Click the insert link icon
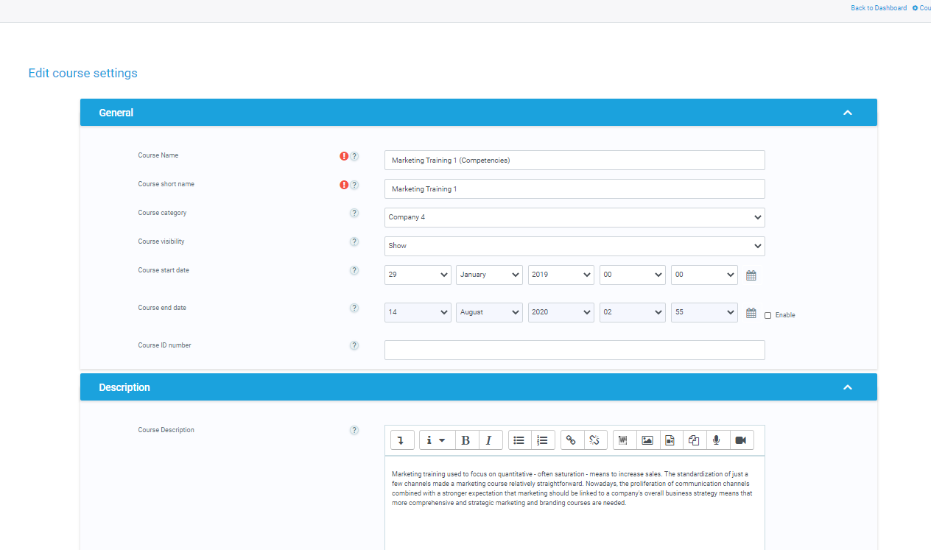This screenshot has width=931, height=550. tap(572, 440)
